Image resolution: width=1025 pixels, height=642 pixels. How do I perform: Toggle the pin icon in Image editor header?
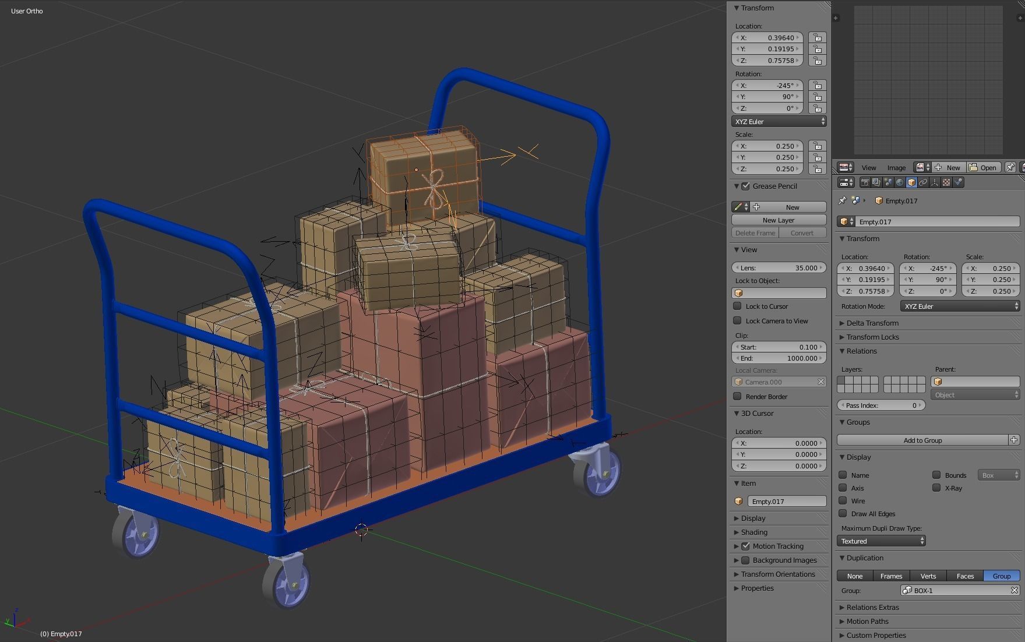pyautogui.click(x=1010, y=167)
